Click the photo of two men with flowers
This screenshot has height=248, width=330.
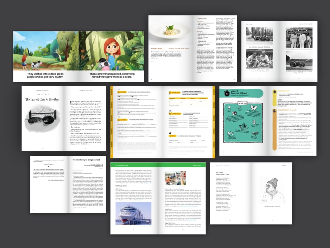259,59
